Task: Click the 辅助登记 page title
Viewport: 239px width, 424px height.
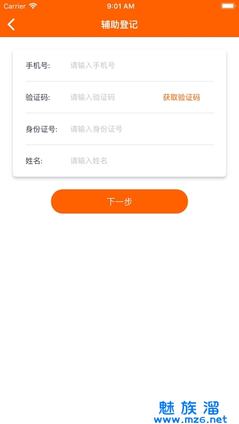Action: click(119, 24)
